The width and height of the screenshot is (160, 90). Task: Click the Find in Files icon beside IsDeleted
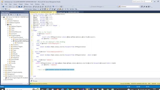119,7
